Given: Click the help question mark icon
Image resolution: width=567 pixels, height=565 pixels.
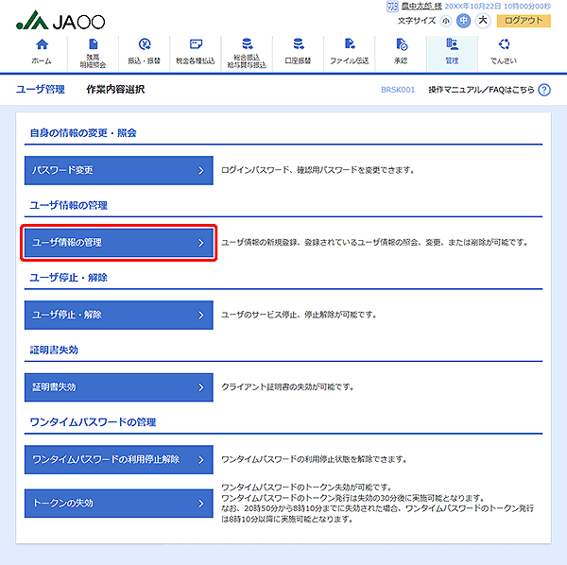Looking at the screenshot, I should (x=544, y=90).
